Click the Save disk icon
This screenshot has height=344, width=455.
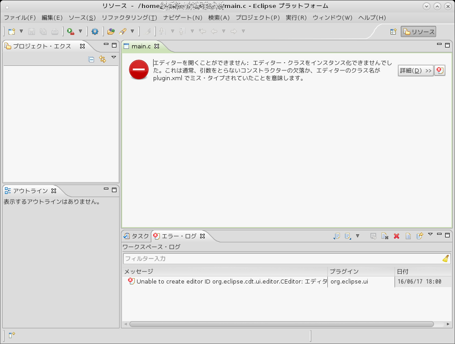click(31, 31)
